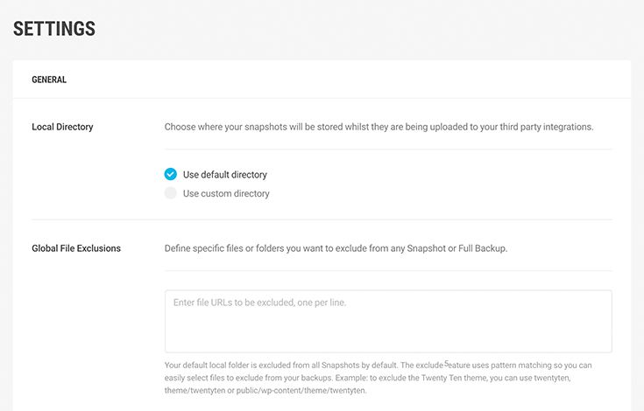Click the 'public/wp-content/theme/twentyten' example path text
Viewport: 644px width, 411px height.
[301, 390]
